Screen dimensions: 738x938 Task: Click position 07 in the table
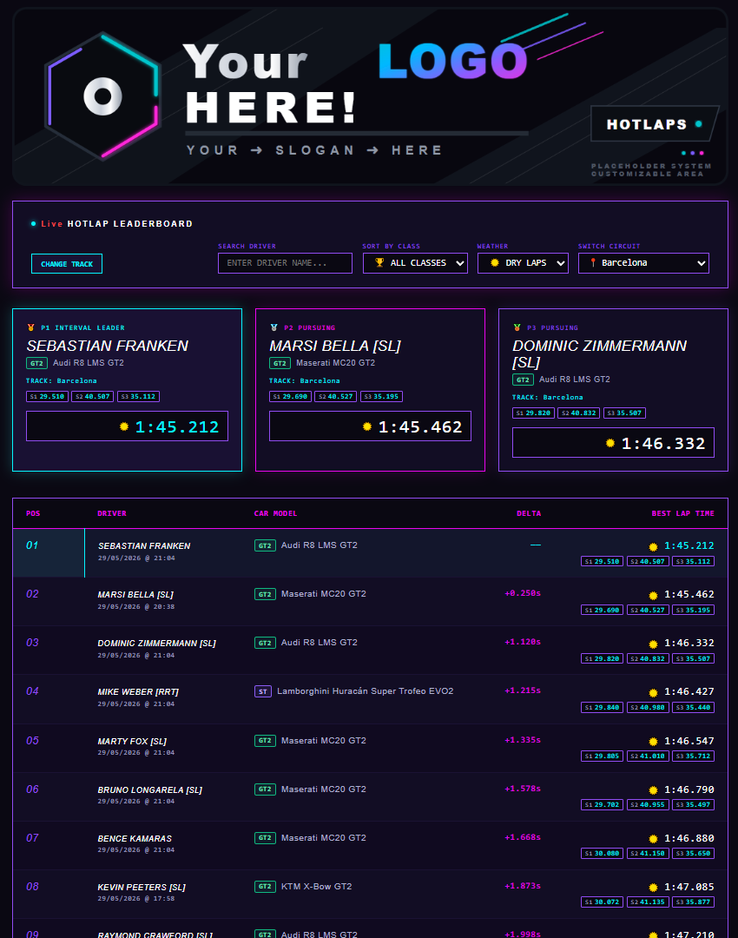[x=32, y=838]
